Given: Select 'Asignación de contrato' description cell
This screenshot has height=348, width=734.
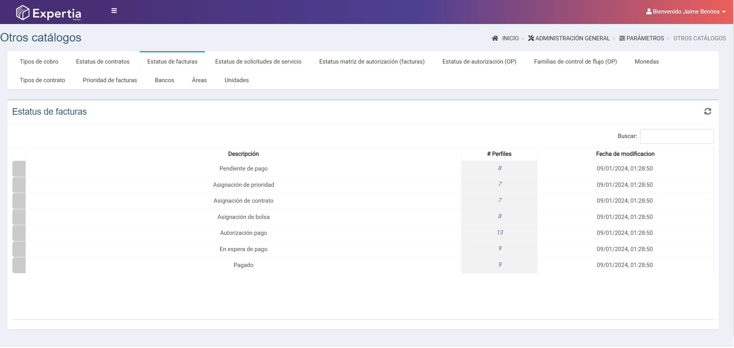Looking at the screenshot, I should pos(243,201).
